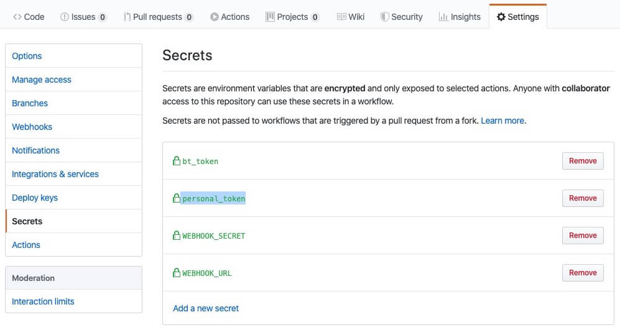Image resolution: width=620 pixels, height=330 pixels.
Task: Go to the Insights tab
Action: click(460, 17)
